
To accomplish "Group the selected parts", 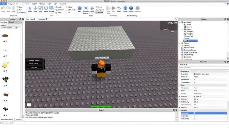I will [99, 7].
